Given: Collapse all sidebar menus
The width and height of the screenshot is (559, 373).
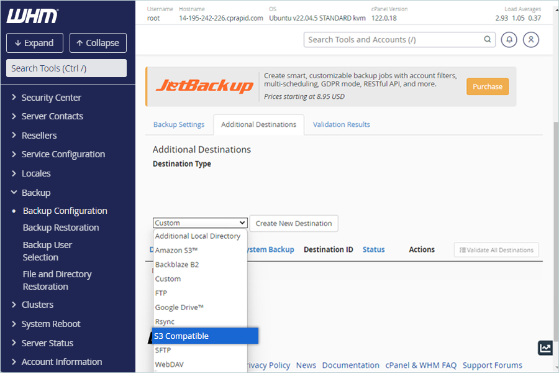Looking at the screenshot, I should [98, 43].
